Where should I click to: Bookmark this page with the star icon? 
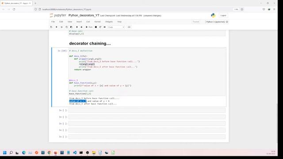pos(242,9)
